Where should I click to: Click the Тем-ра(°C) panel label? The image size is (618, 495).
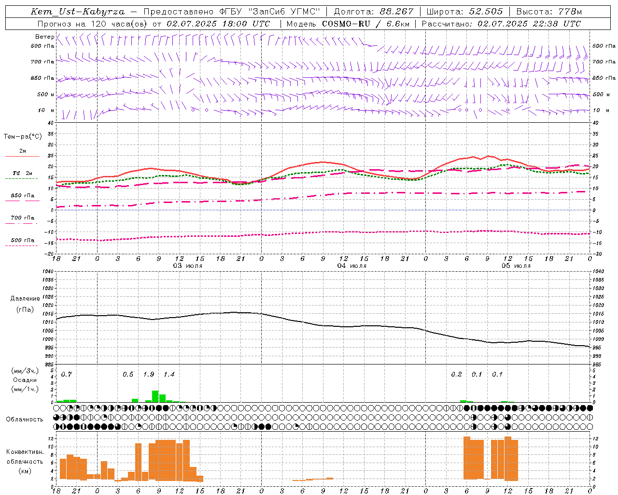pos(23,137)
